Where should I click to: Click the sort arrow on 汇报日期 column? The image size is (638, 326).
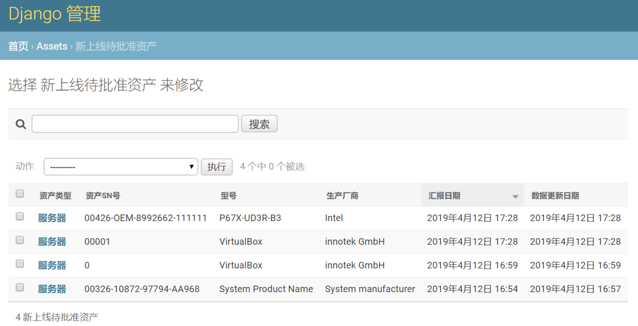[515, 197]
